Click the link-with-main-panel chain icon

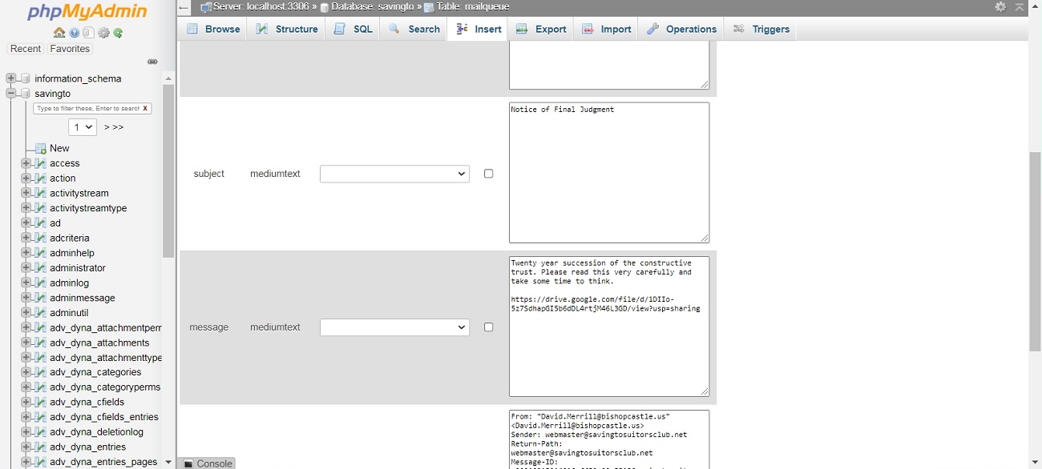point(152,62)
